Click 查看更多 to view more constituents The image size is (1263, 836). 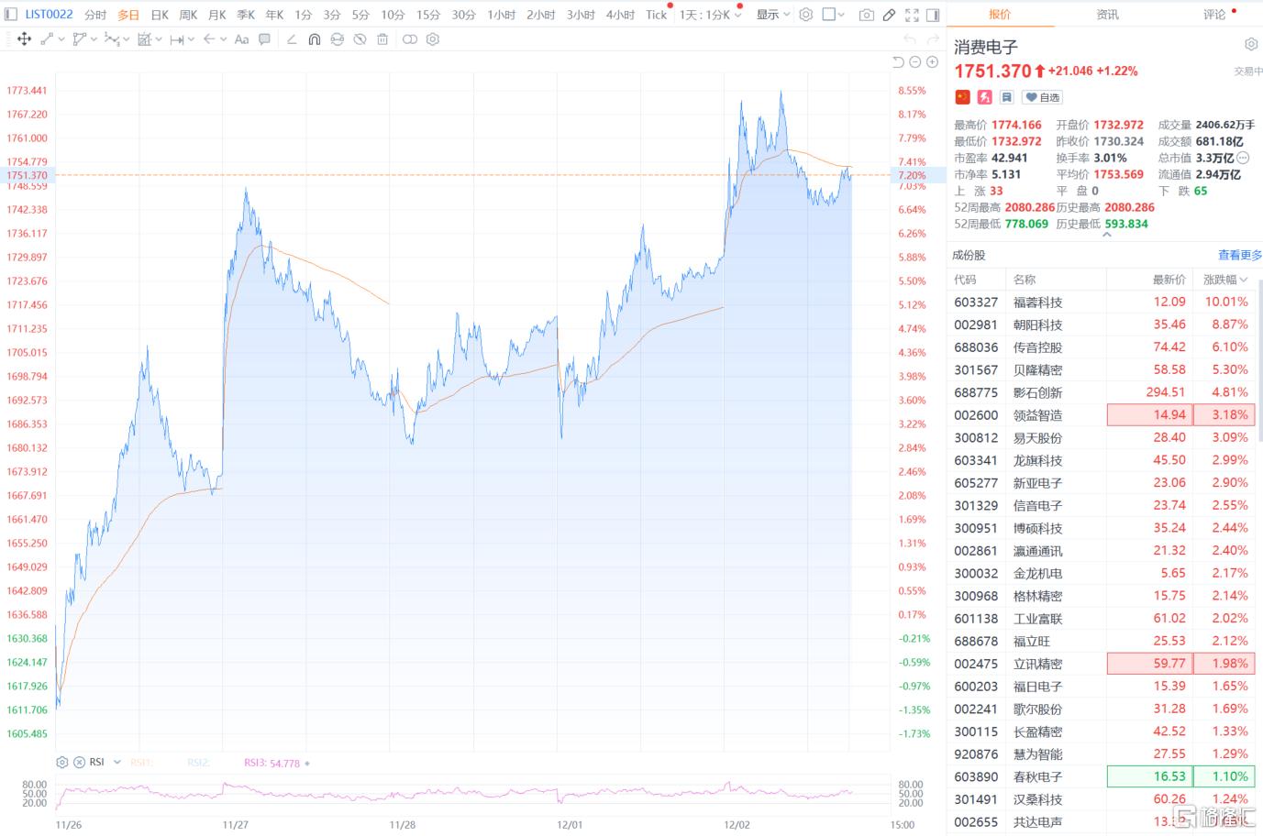[x=1239, y=255]
